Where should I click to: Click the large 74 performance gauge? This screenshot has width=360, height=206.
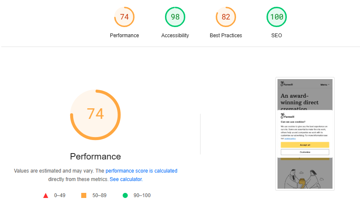click(95, 115)
